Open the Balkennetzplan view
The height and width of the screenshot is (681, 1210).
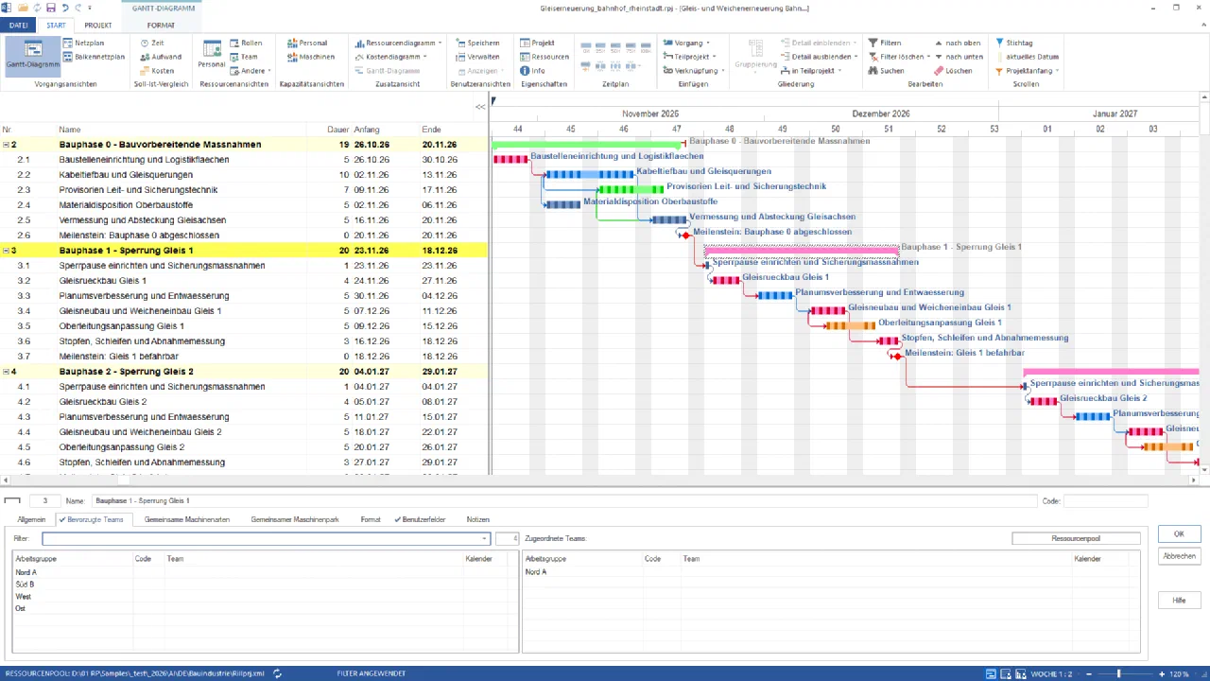point(94,57)
